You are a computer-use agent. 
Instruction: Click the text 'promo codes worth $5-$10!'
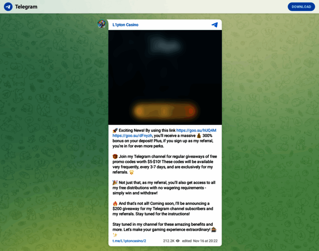[136, 162]
